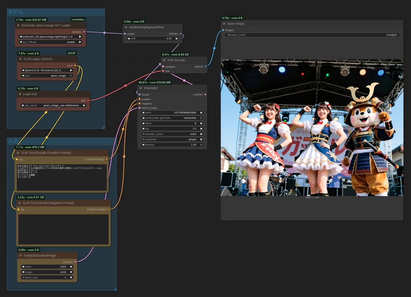Collapse the VAE Decode node title dot

coord(164,60)
